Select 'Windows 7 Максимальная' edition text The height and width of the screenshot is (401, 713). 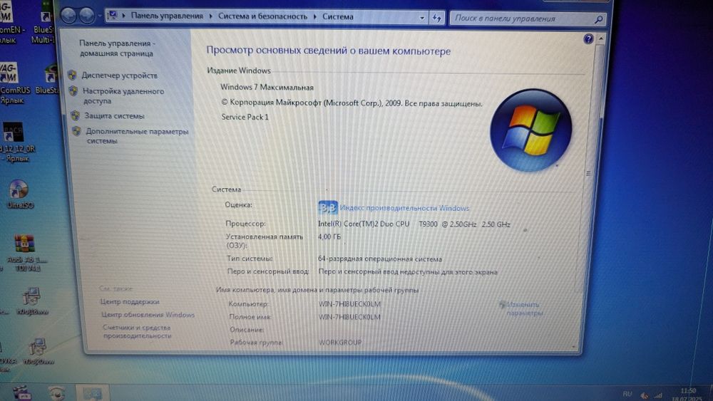click(x=267, y=87)
